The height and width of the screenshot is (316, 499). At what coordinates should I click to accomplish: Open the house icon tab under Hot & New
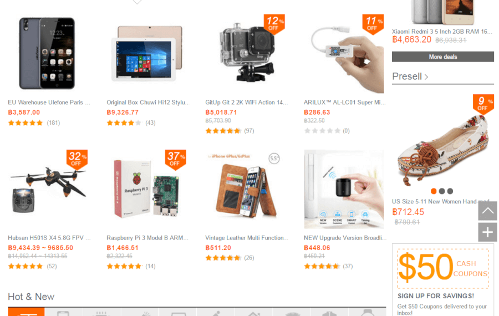(x=253, y=312)
